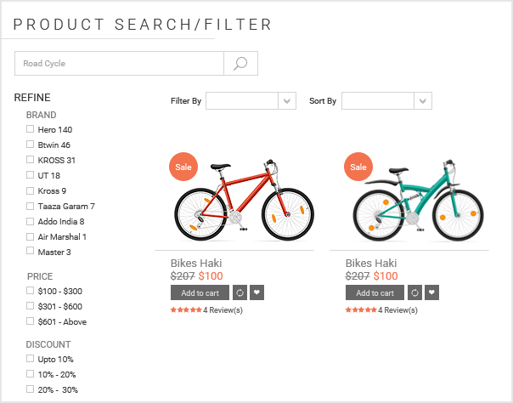Open the teal Bikes Haki product title
The height and width of the screenshot is (403, 513).
371,264
